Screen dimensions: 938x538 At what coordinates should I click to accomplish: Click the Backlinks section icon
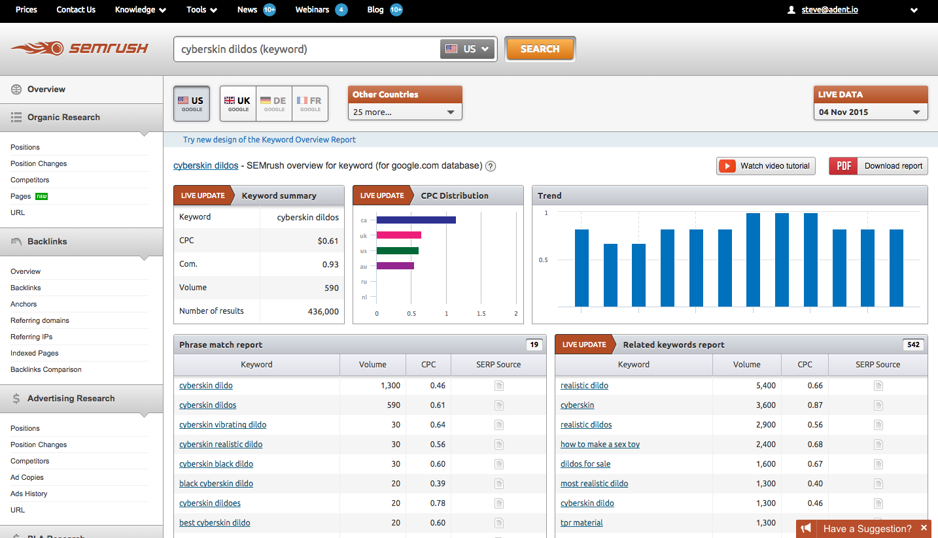coord(16,242)
